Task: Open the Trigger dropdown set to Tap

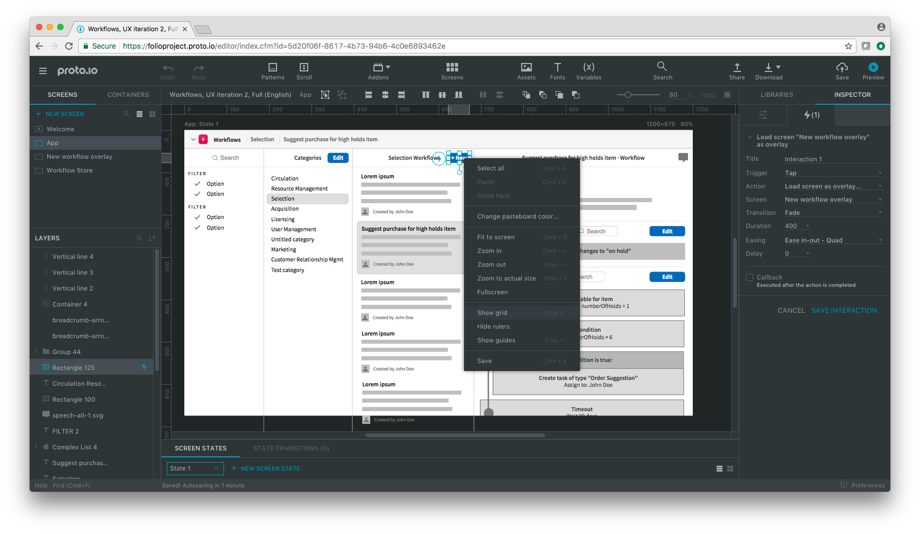Action: coord(834,173)
